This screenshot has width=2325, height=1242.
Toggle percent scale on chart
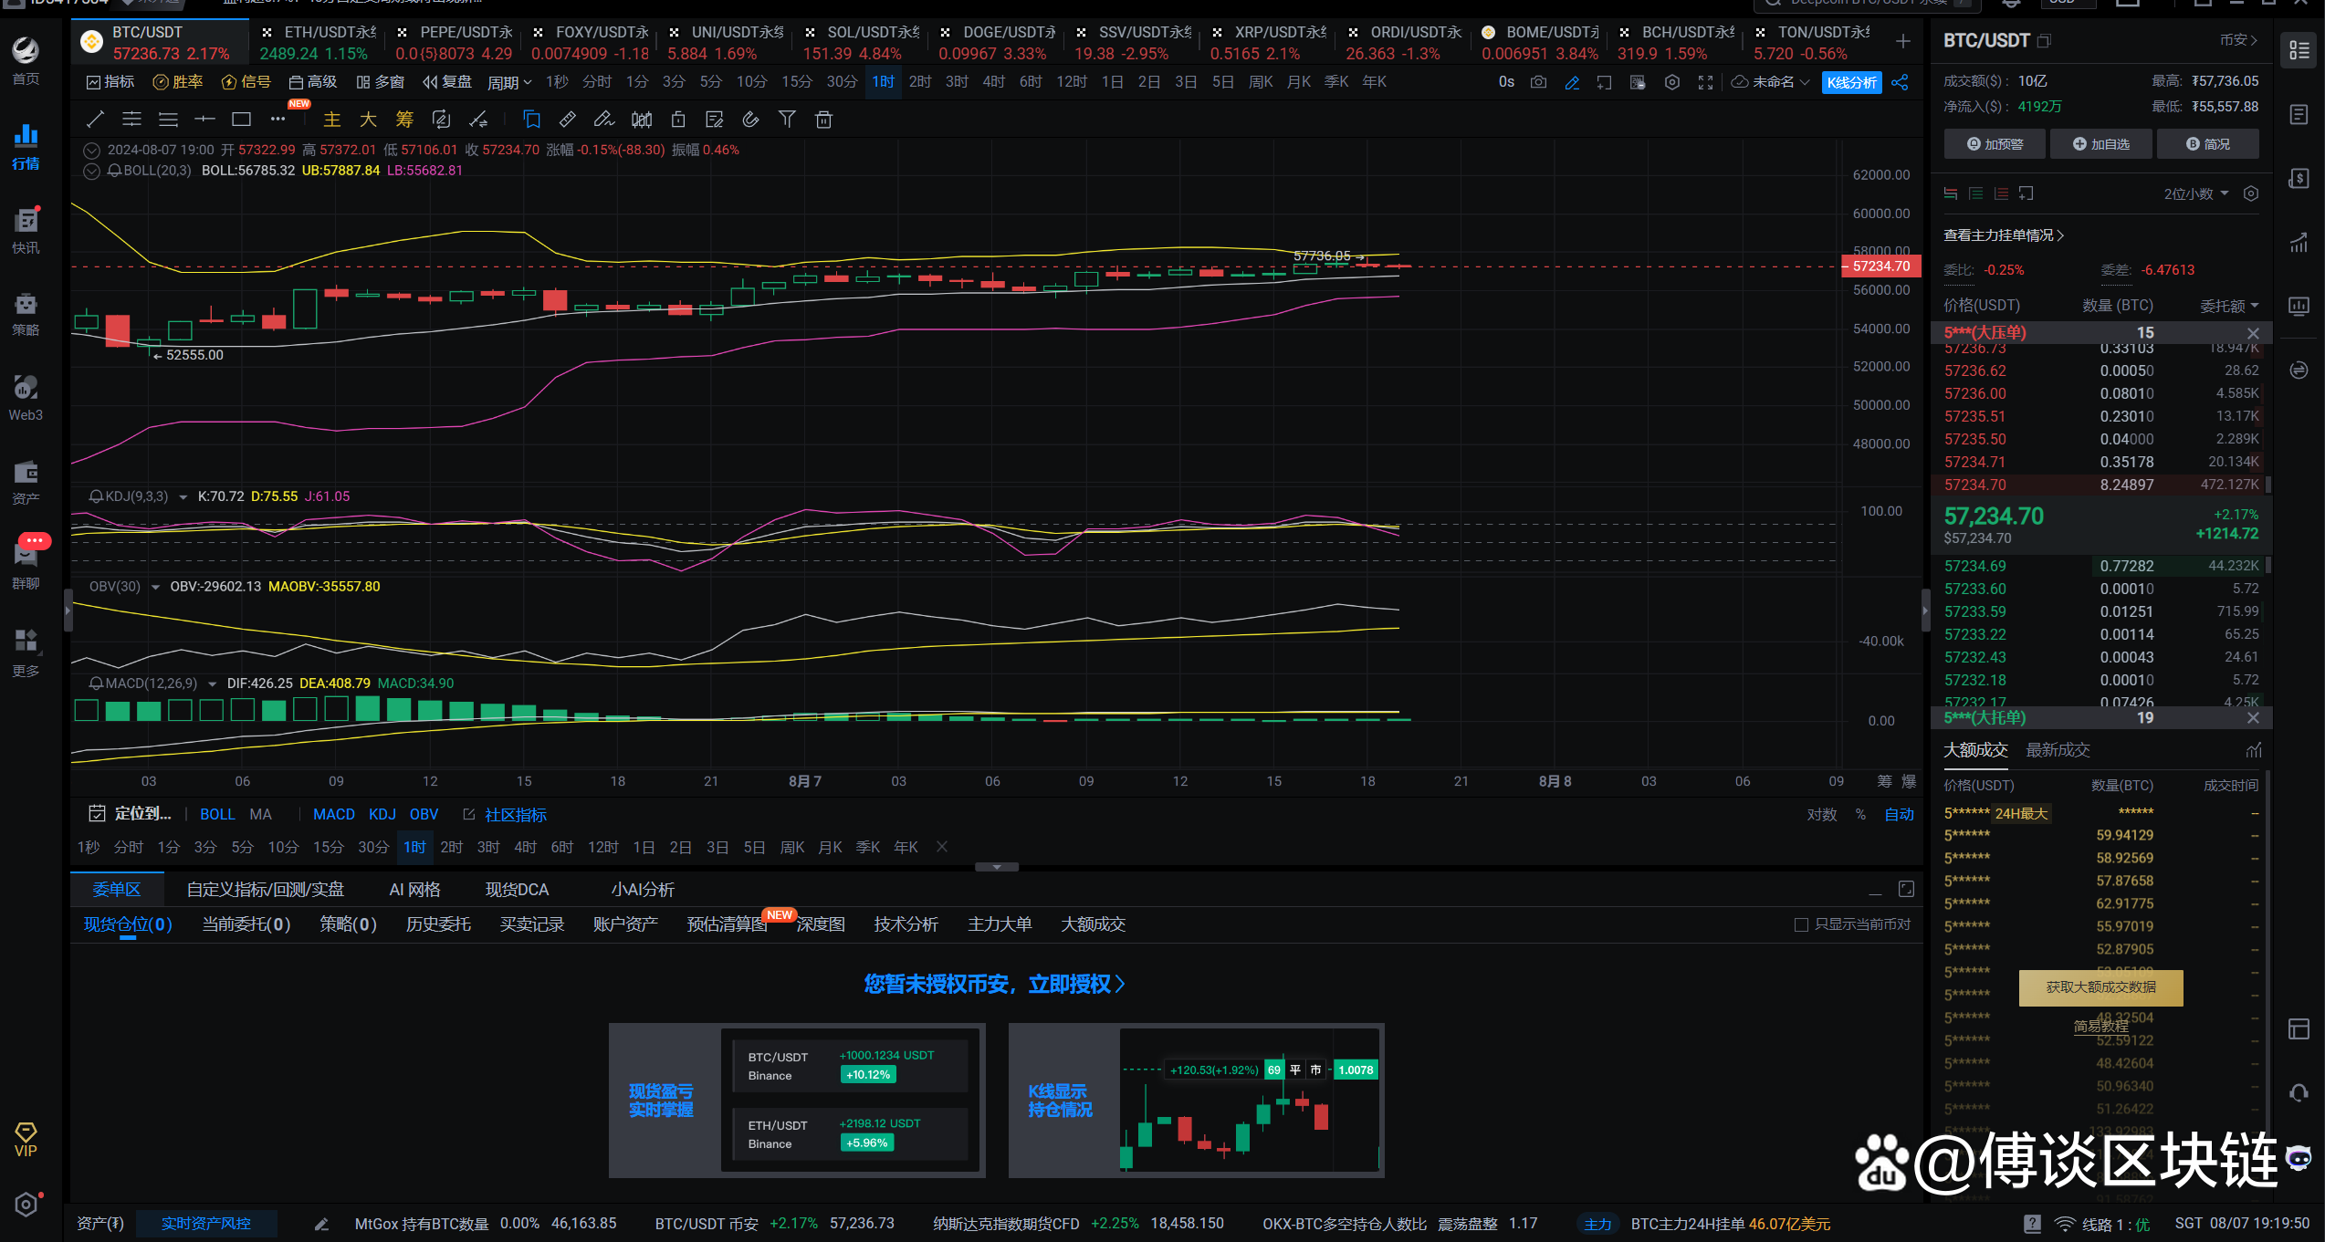click(1860, 814)
